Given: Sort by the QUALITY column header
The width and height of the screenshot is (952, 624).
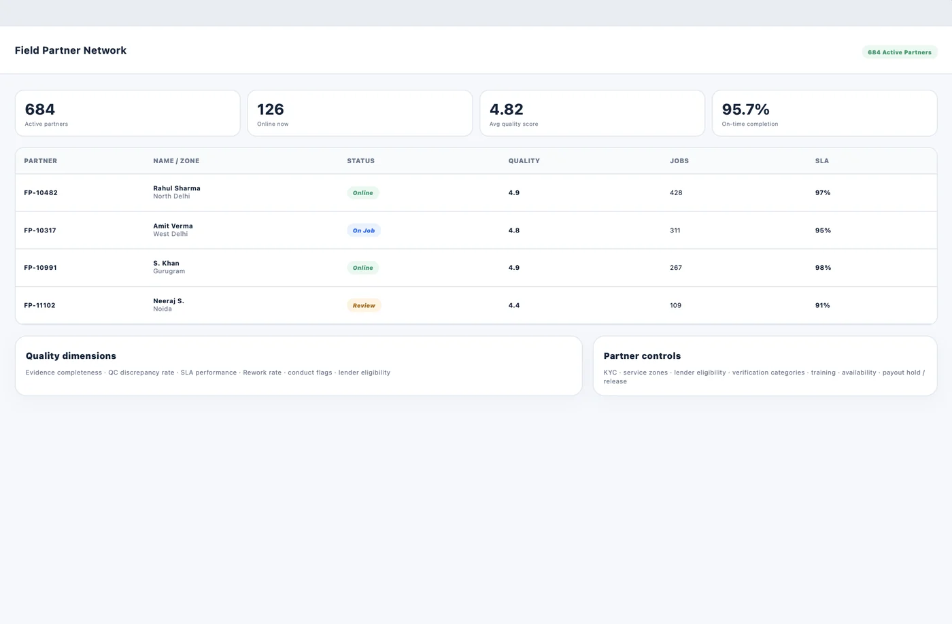Looking at the screenshot, I should point(524,161).
